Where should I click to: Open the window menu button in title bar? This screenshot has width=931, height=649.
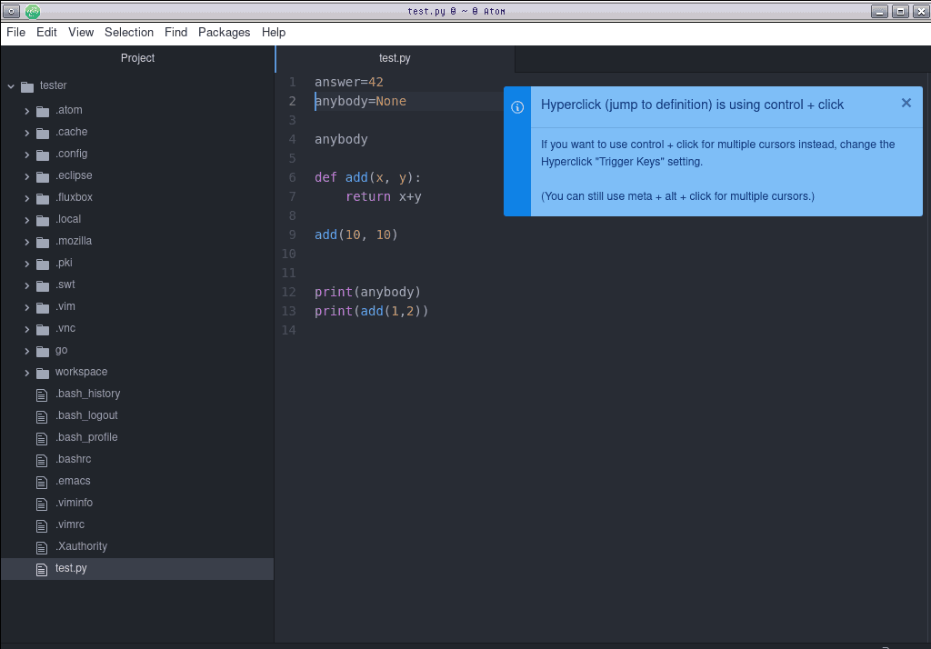(11, 11)
